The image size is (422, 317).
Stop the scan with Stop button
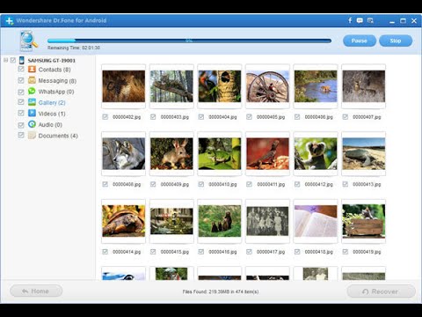point(396,41)
